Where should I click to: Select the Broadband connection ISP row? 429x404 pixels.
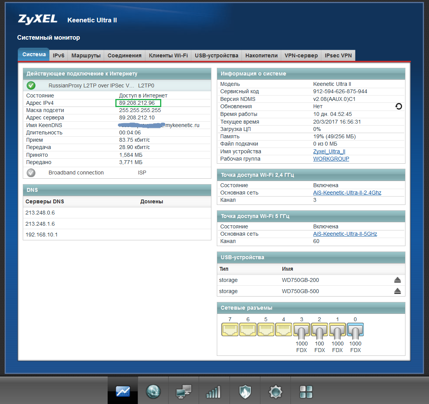pyautogui.click(x=117, y=173)
